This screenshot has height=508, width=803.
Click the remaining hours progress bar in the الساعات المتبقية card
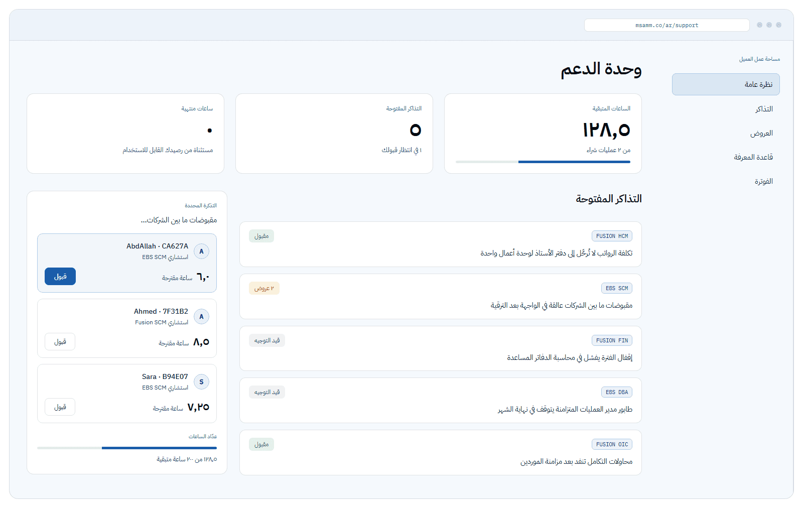click(543, 162)
